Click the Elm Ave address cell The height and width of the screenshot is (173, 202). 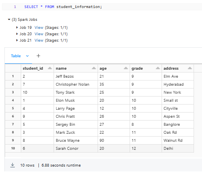coord(178,76)
